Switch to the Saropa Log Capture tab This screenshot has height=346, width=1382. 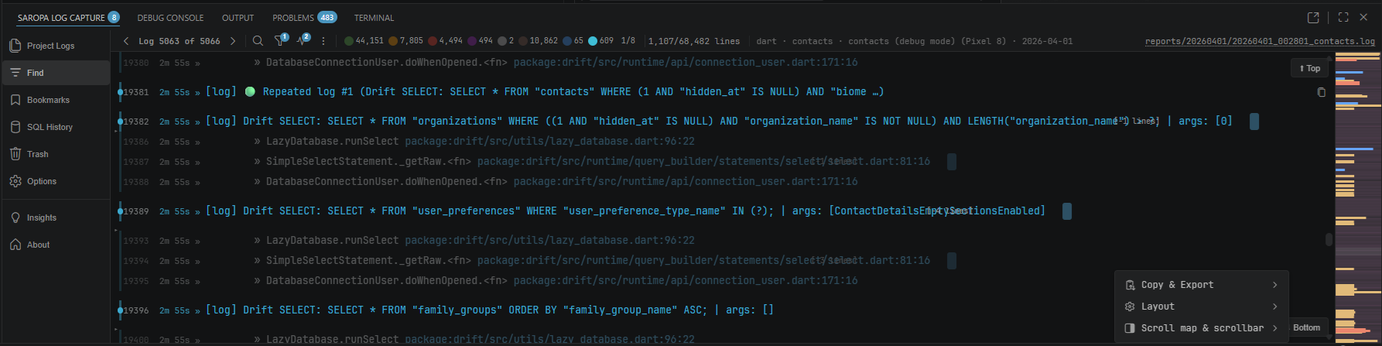pos(68,18)
